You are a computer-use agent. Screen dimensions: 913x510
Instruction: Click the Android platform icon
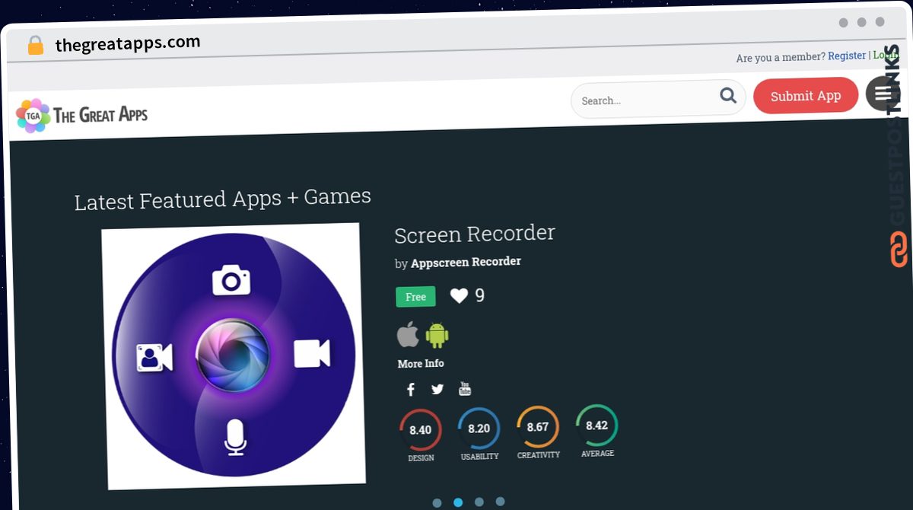click(x=437, y=335)
